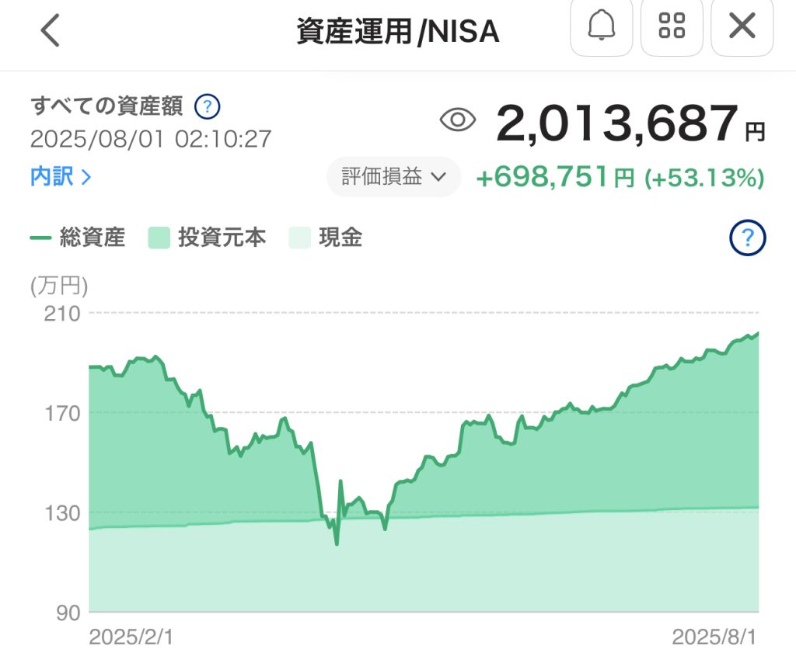796x656 pixels.
Task: Go back using the left arrow icon
Action: [51, 30]
